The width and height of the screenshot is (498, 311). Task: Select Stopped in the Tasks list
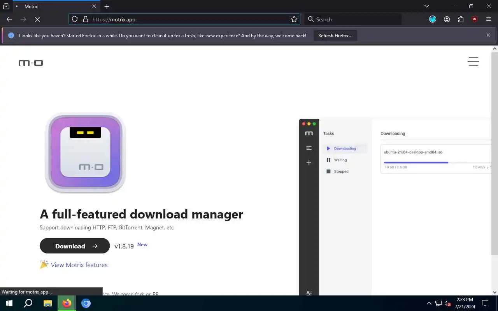[x=341, y=171]
